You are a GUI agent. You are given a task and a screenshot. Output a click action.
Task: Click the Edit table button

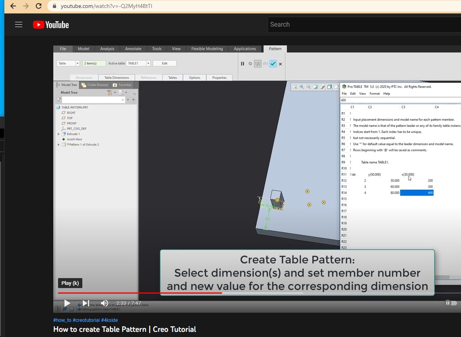pos(164,63)
